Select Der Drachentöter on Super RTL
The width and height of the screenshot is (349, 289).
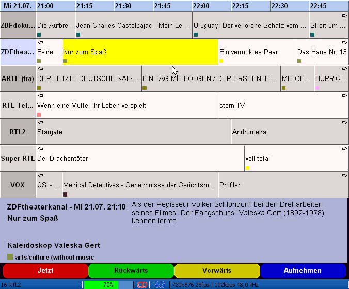coord(140,158)
